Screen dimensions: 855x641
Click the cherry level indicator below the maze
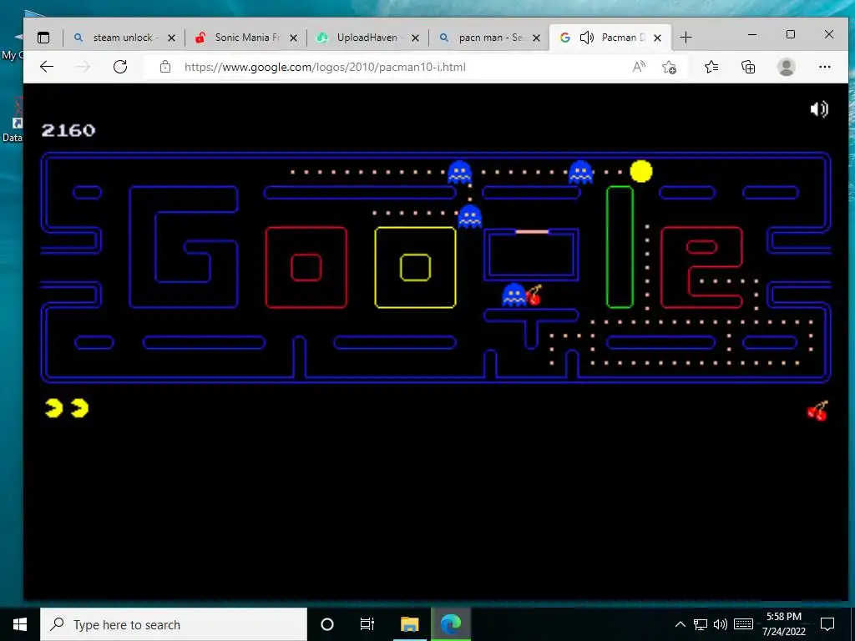point(817,411)
